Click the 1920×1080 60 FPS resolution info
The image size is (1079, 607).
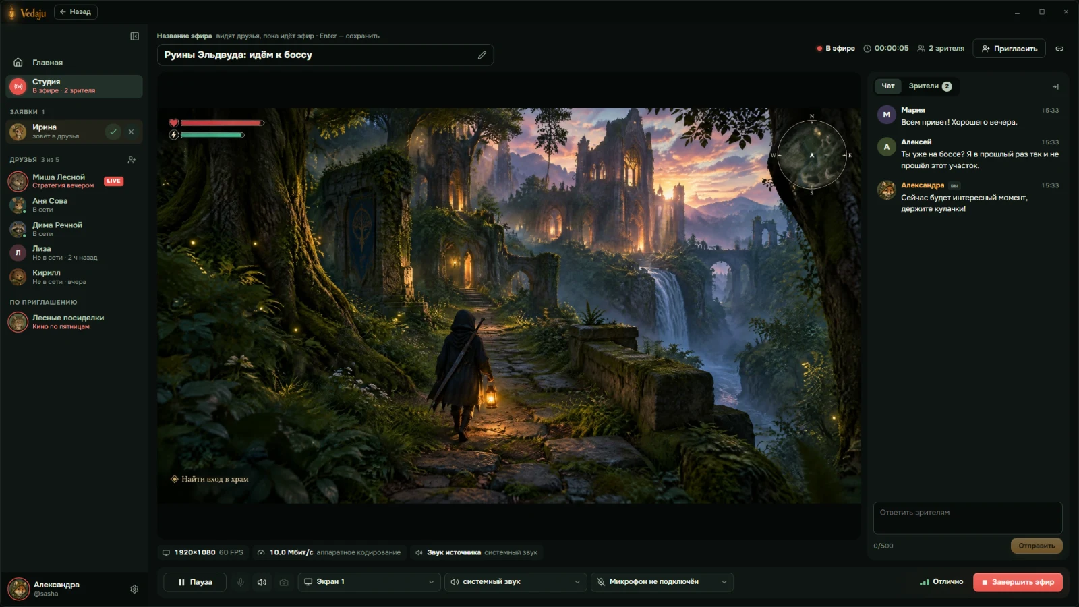(x=203, y=552)
